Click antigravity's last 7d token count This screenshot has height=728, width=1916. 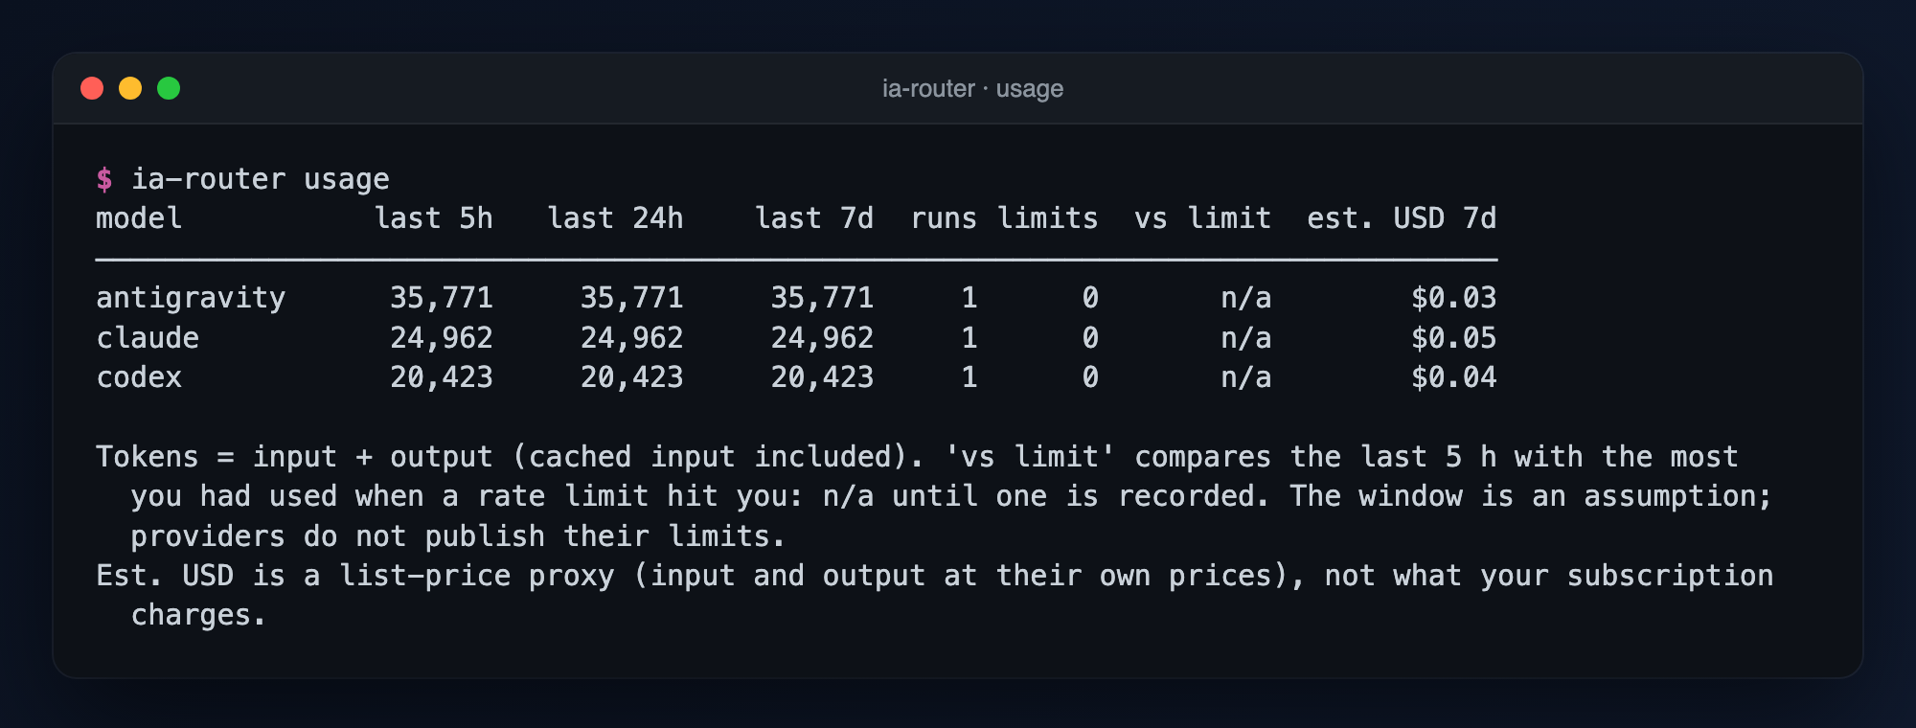(x=823, y=298)
